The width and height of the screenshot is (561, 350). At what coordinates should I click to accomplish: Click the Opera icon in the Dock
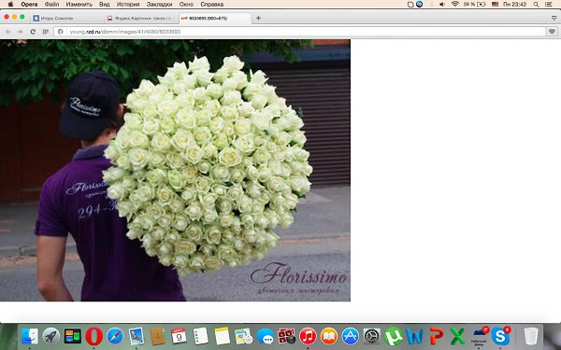(93, 336)
